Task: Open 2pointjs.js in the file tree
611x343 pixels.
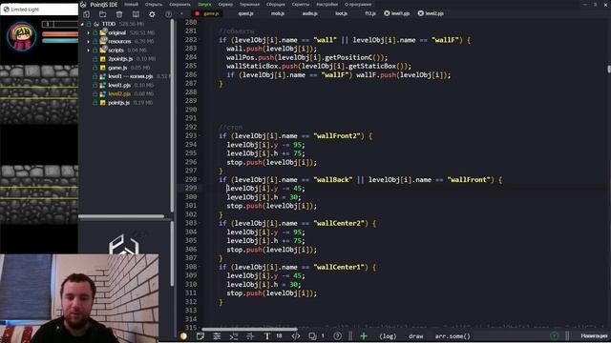Action: click(121, 59)
